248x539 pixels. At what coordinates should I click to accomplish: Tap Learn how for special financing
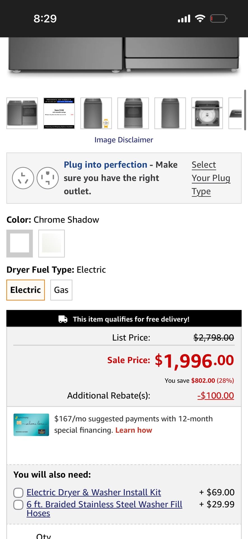coord(134,430)
